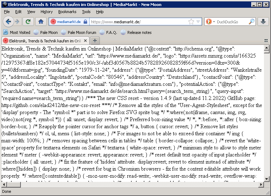Open the History menu
Screen dimensions: 271x196
coord(47,12)
